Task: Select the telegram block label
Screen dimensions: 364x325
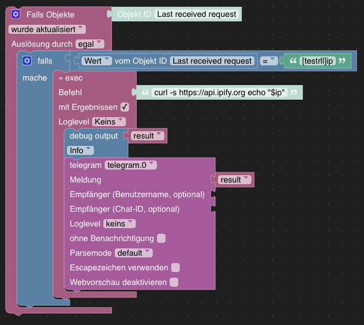Action: [86, 165]
